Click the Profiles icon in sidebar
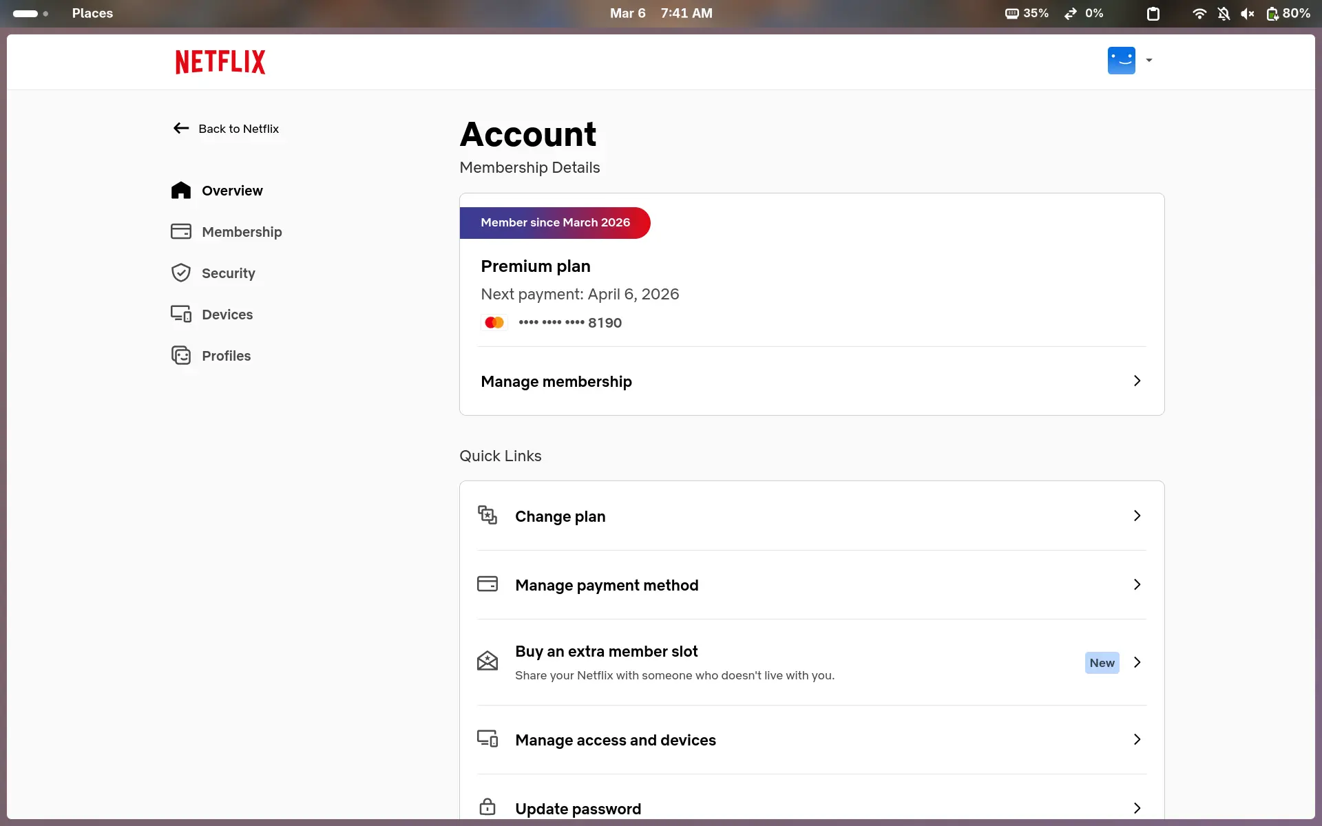Viewport: 1322px width, 826px height. coord(181,355)
